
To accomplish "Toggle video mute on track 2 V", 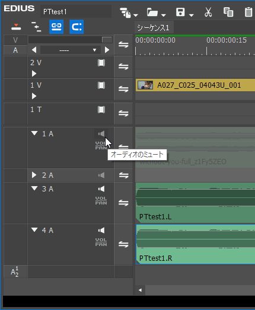I will coord(101,63).
